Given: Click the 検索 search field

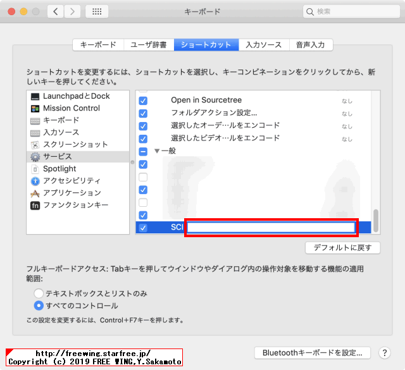Looking at the screenshot, I should 351,11.
